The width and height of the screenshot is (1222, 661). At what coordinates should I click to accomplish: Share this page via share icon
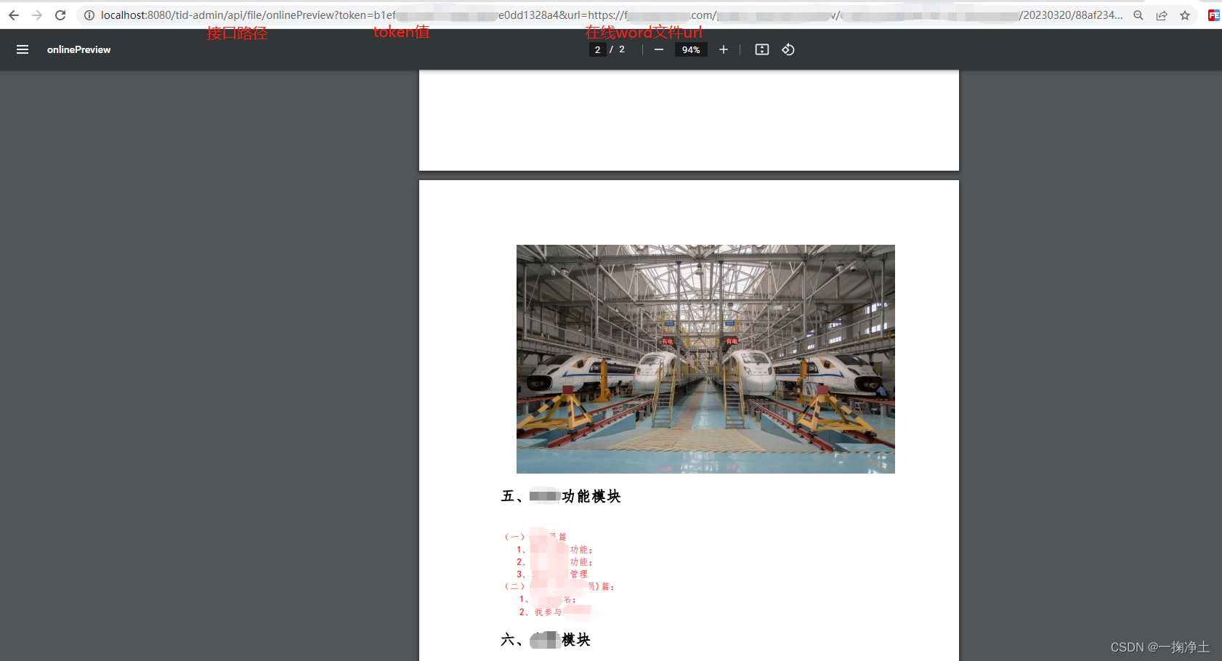pyautogui.click(x=1162, y=15)
